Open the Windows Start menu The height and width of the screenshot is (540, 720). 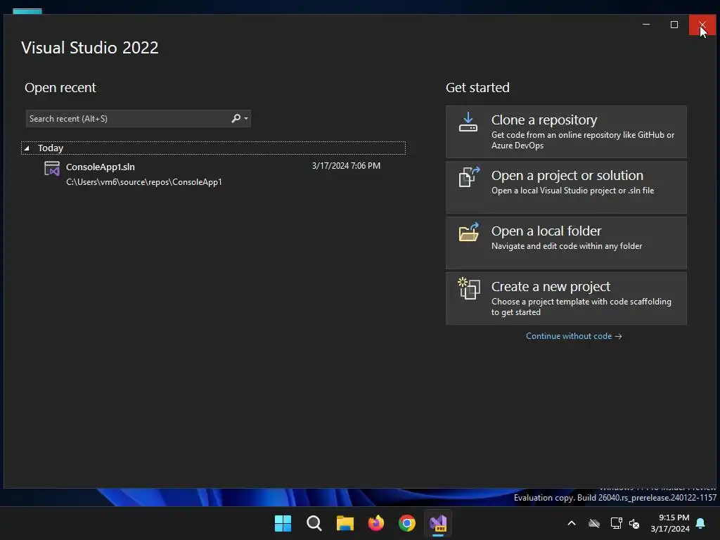pos(283,523)
